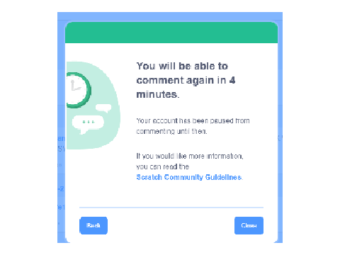Click the 'Your account has been paused' text
Screen dimensions: 340x255
point(193,120)
